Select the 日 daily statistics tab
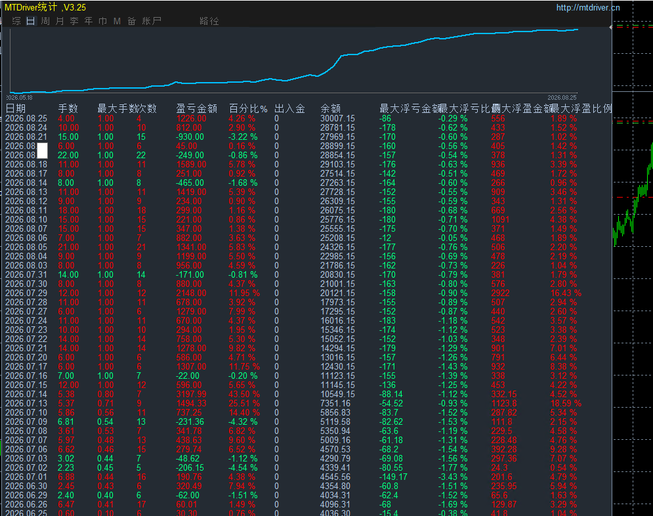This screenshot has height=516, width=653. tap(30, 21)
